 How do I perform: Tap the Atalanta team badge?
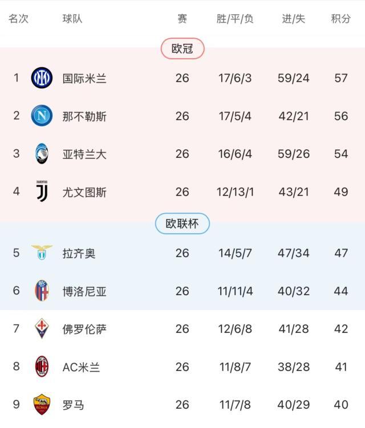pyautogui.click(x=42, y=154)
